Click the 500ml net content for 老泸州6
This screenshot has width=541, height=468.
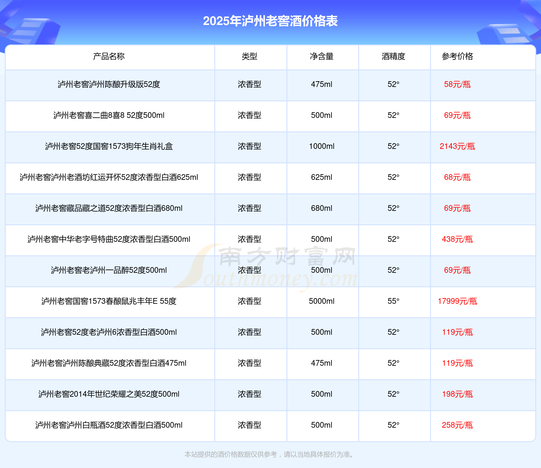(x=322, y=332)
